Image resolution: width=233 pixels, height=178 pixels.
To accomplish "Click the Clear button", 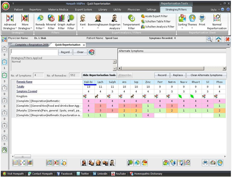I will click(80, 52).
